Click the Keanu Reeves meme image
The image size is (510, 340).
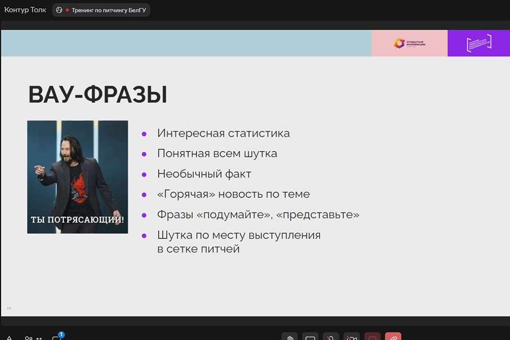(78, 177)
